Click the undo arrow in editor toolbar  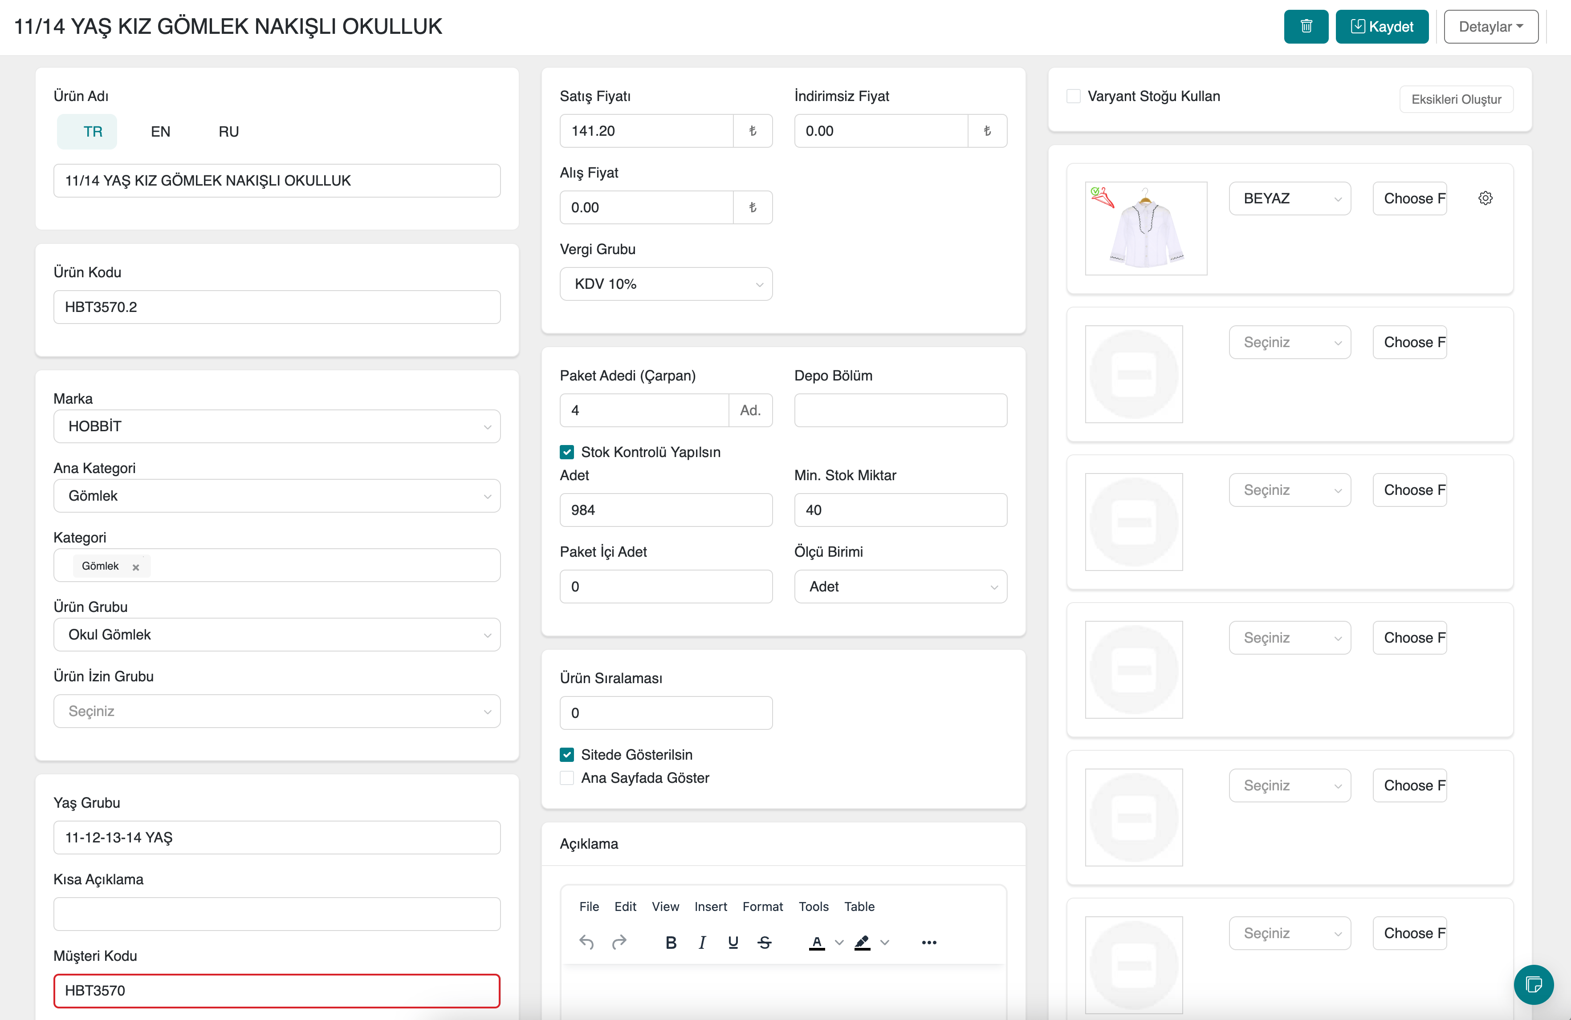(x=586, y=942)
